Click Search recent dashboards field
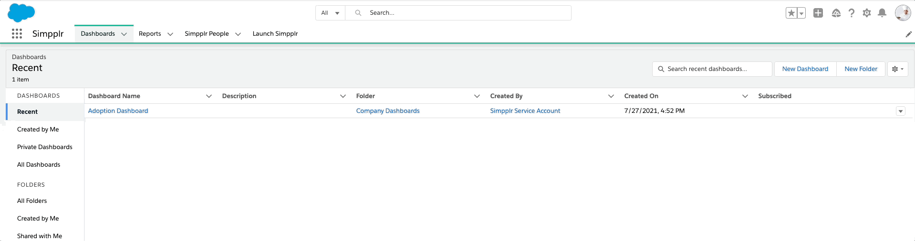915x241 pixels. coord(712,69)
